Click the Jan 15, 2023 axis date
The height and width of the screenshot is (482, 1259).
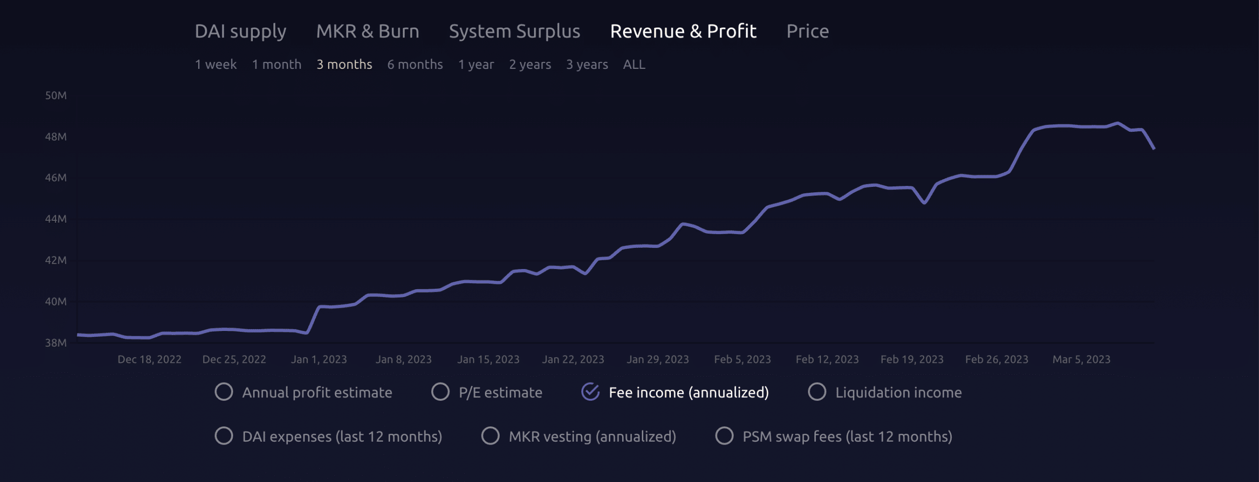488,360
